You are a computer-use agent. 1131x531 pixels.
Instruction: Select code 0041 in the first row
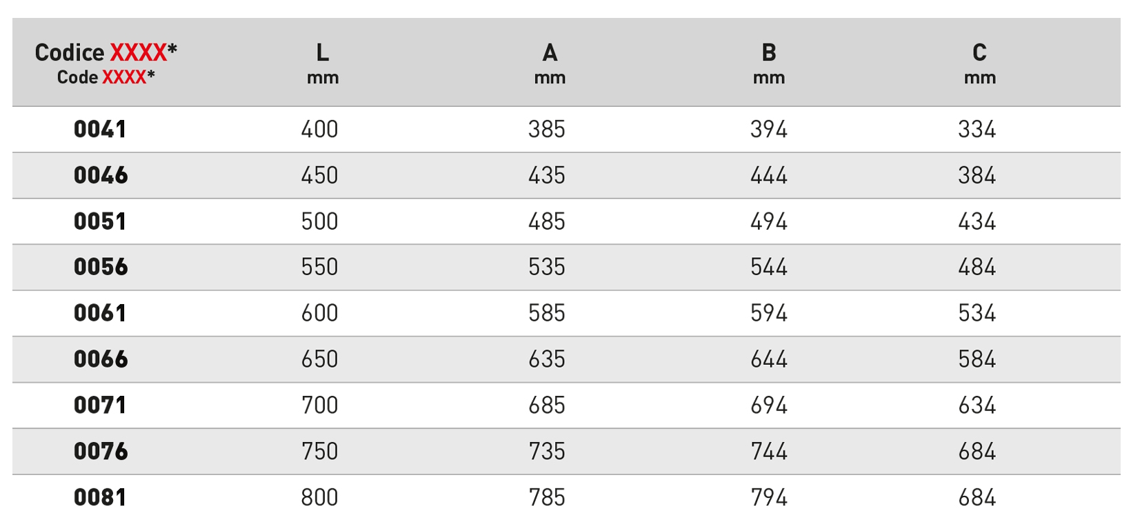click(100, 130)
